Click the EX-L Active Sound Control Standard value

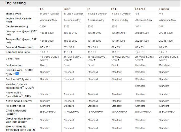pos(117,101)
